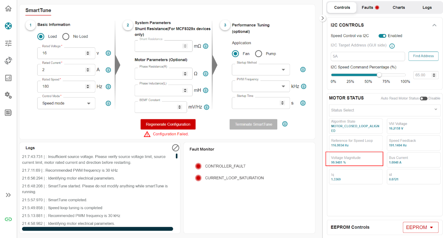The image size is (443, 238).
Task: Show info for Shunt Resistance
Action: click(206, 46)
